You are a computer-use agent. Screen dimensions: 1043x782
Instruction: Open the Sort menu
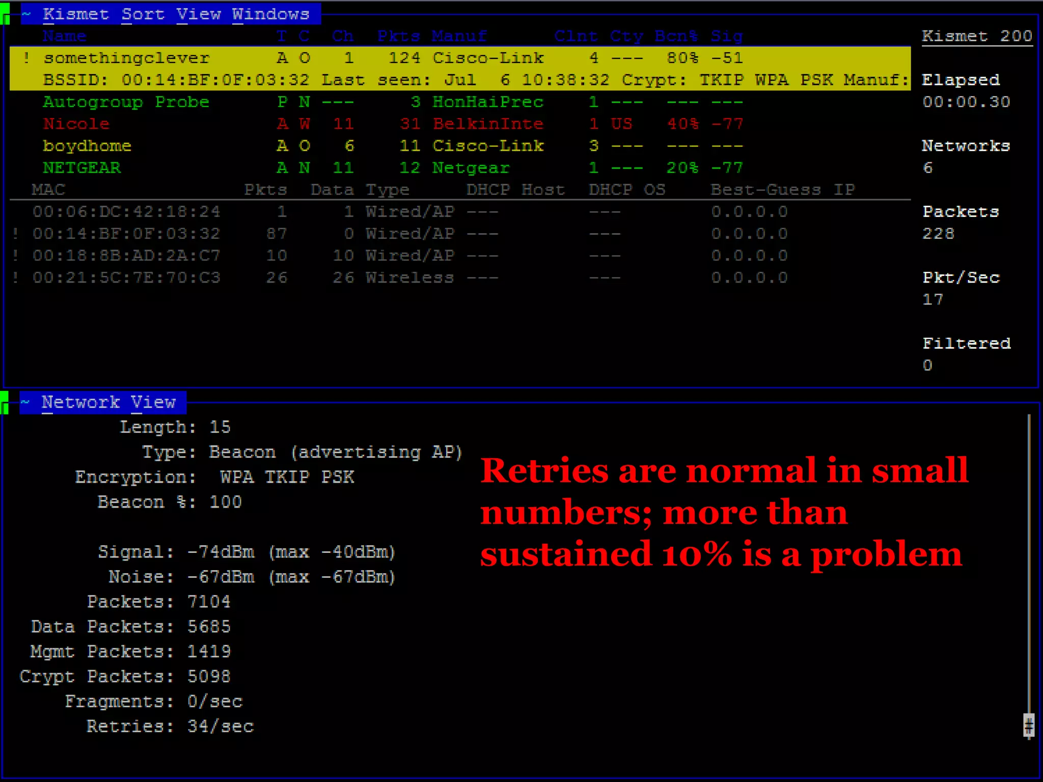[143, 14]
